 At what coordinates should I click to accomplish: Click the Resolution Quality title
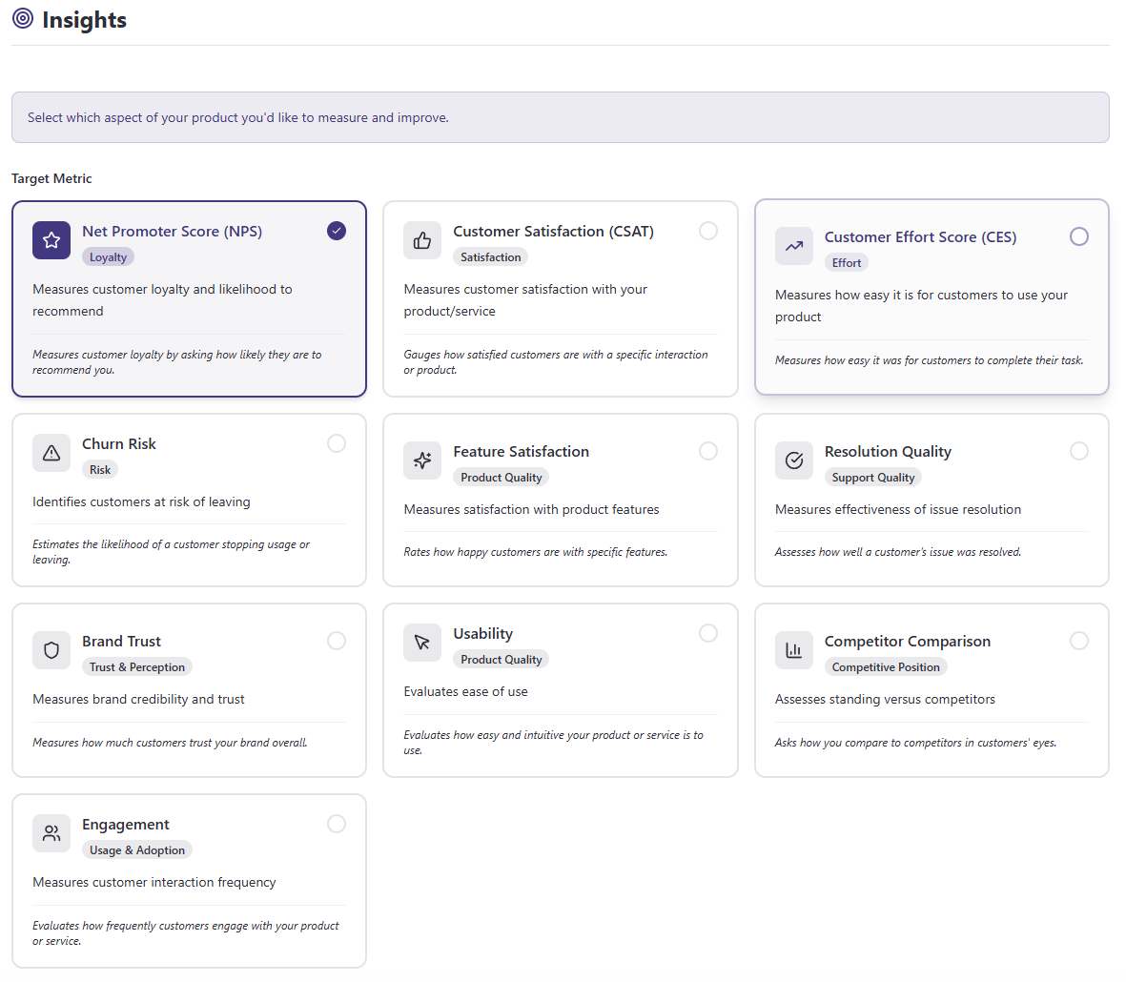click(888, 452)
